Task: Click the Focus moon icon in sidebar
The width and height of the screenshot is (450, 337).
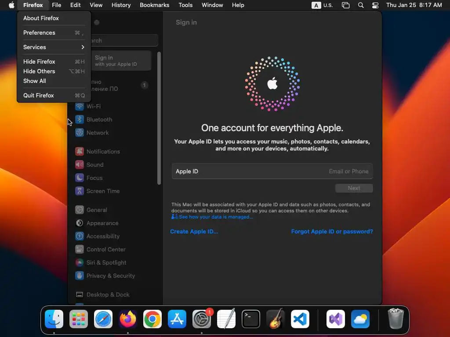Action: [80, 178]
